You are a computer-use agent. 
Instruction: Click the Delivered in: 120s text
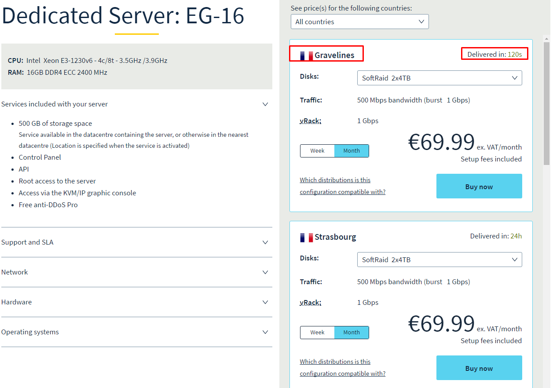[494, 55]
